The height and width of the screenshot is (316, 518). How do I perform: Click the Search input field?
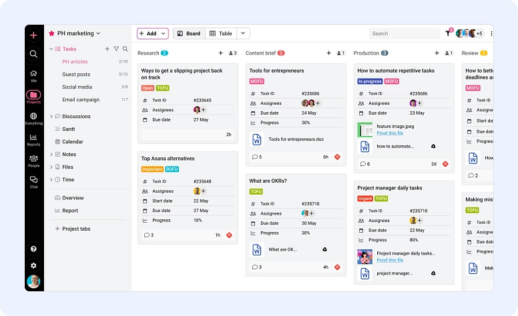pyautogui.click(x=404, y=33)
